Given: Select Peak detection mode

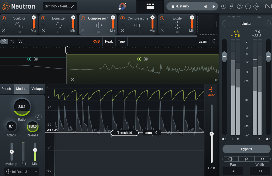Looking at the screenshot, I should (109, 42).
